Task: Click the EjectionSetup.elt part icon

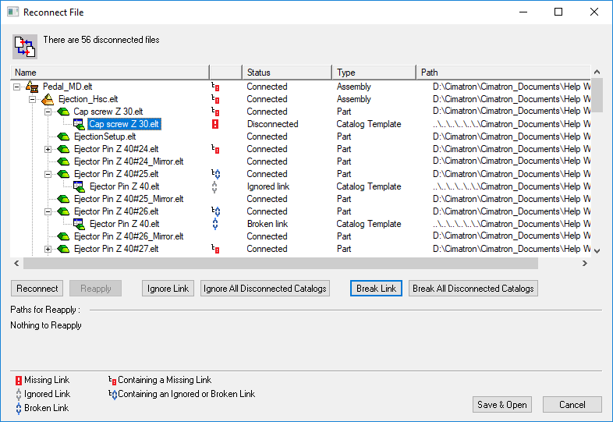Action: 63,137
